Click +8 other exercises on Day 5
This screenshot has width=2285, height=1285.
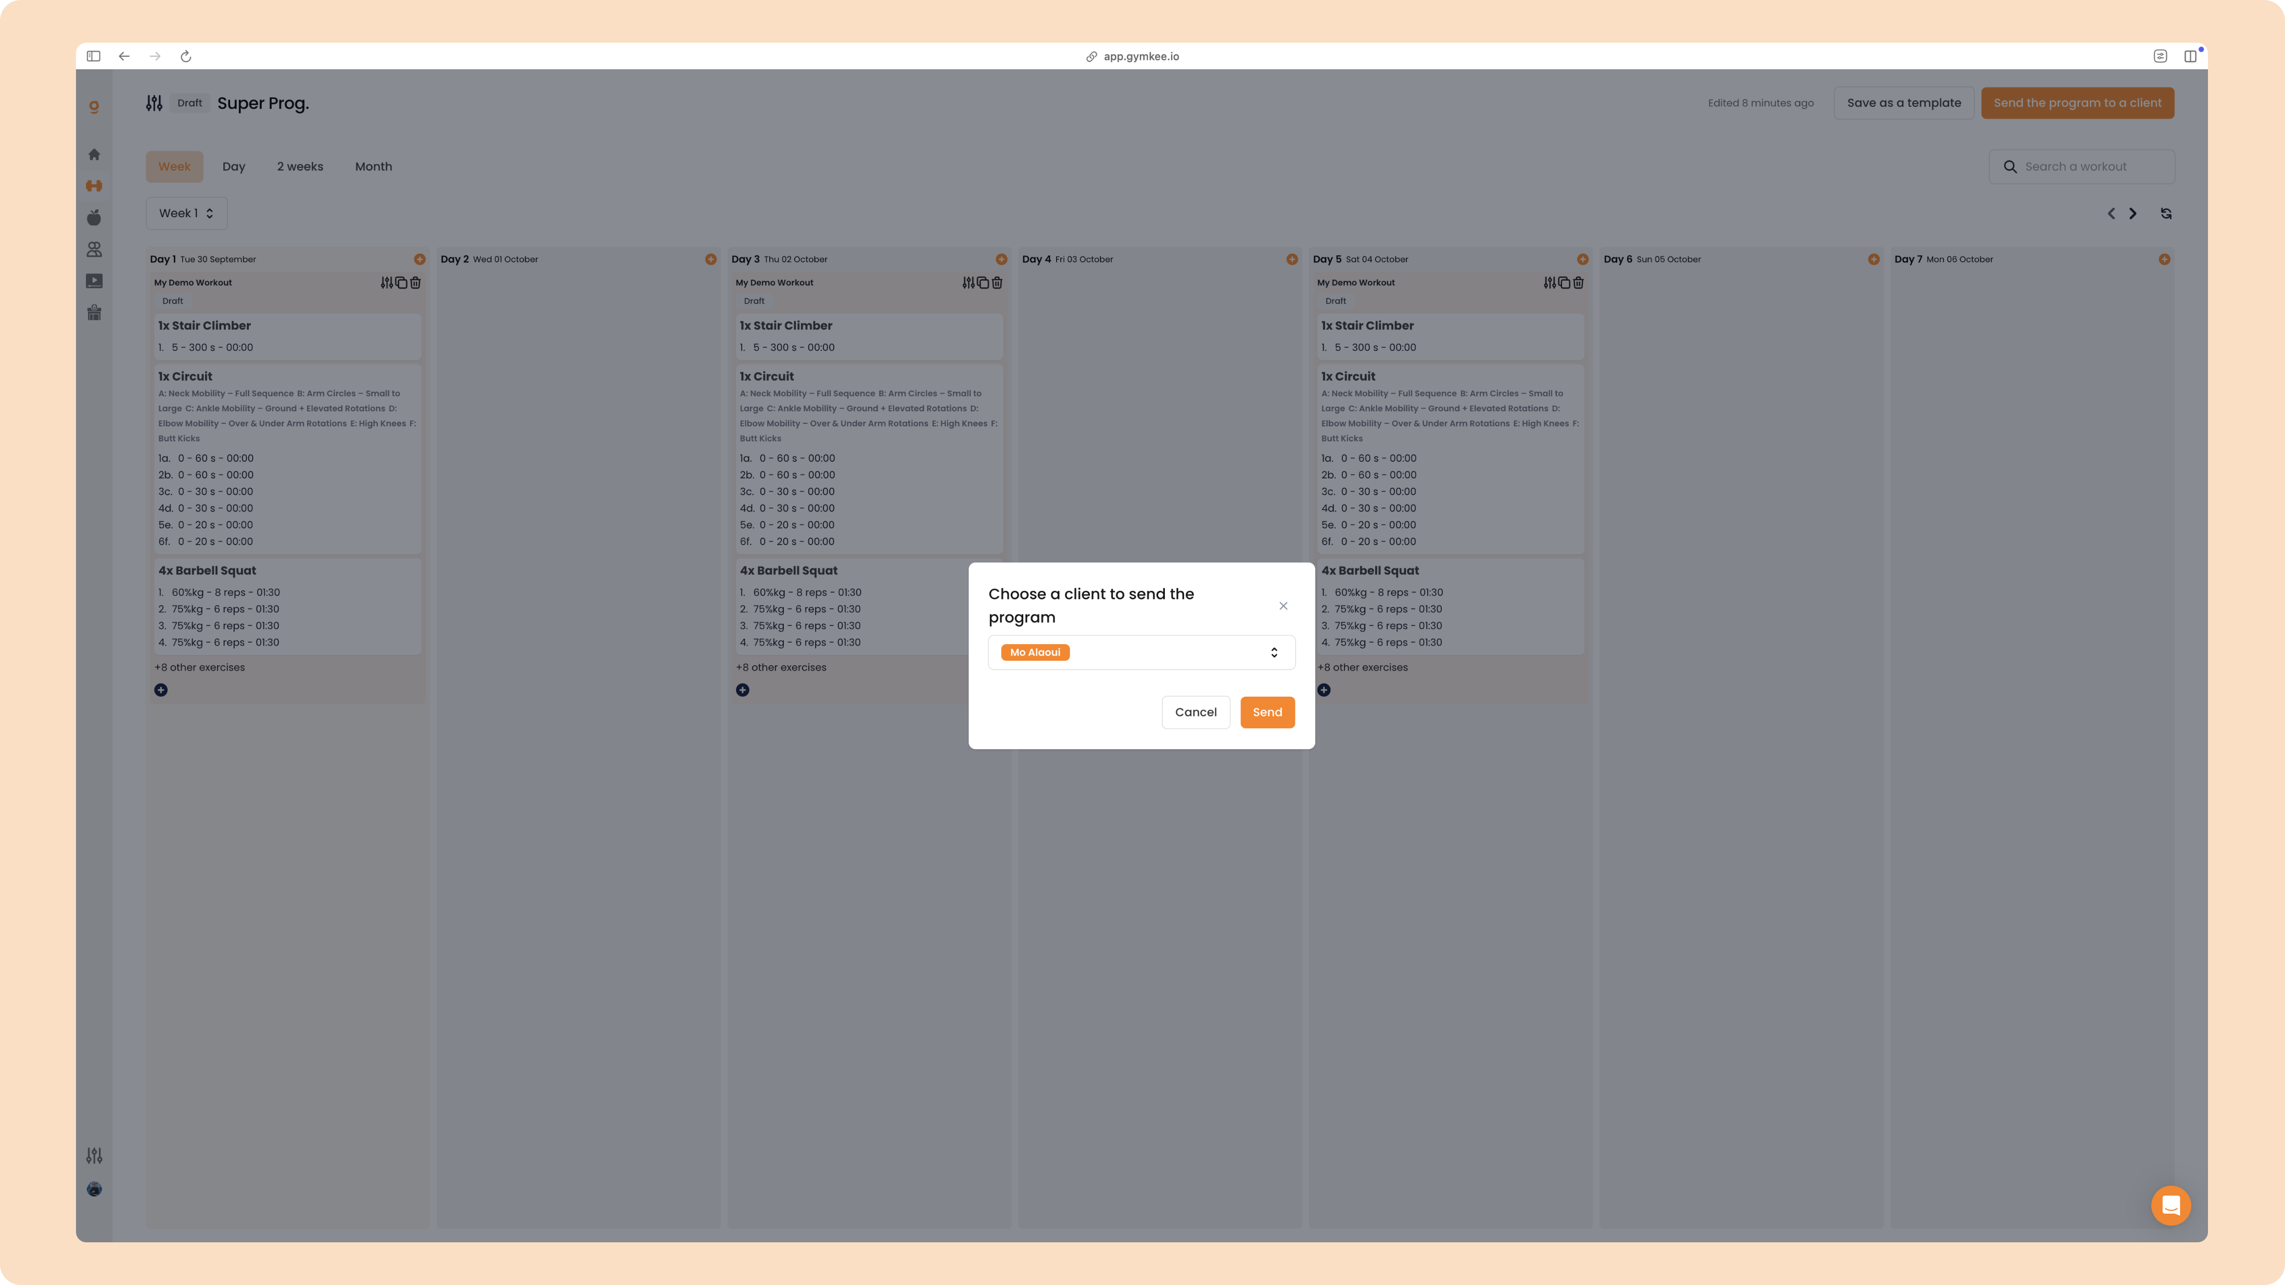click(x=1363, y=667)
